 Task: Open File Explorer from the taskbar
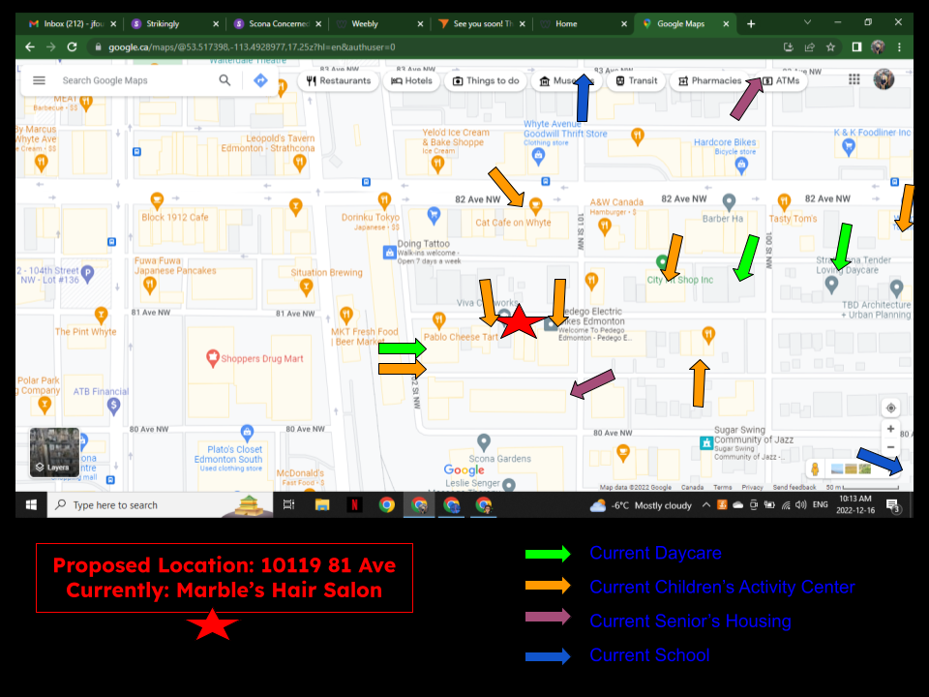point(321,505)
